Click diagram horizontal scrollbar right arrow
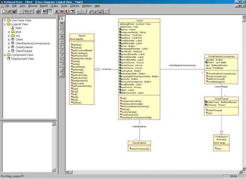 point(241,172)
